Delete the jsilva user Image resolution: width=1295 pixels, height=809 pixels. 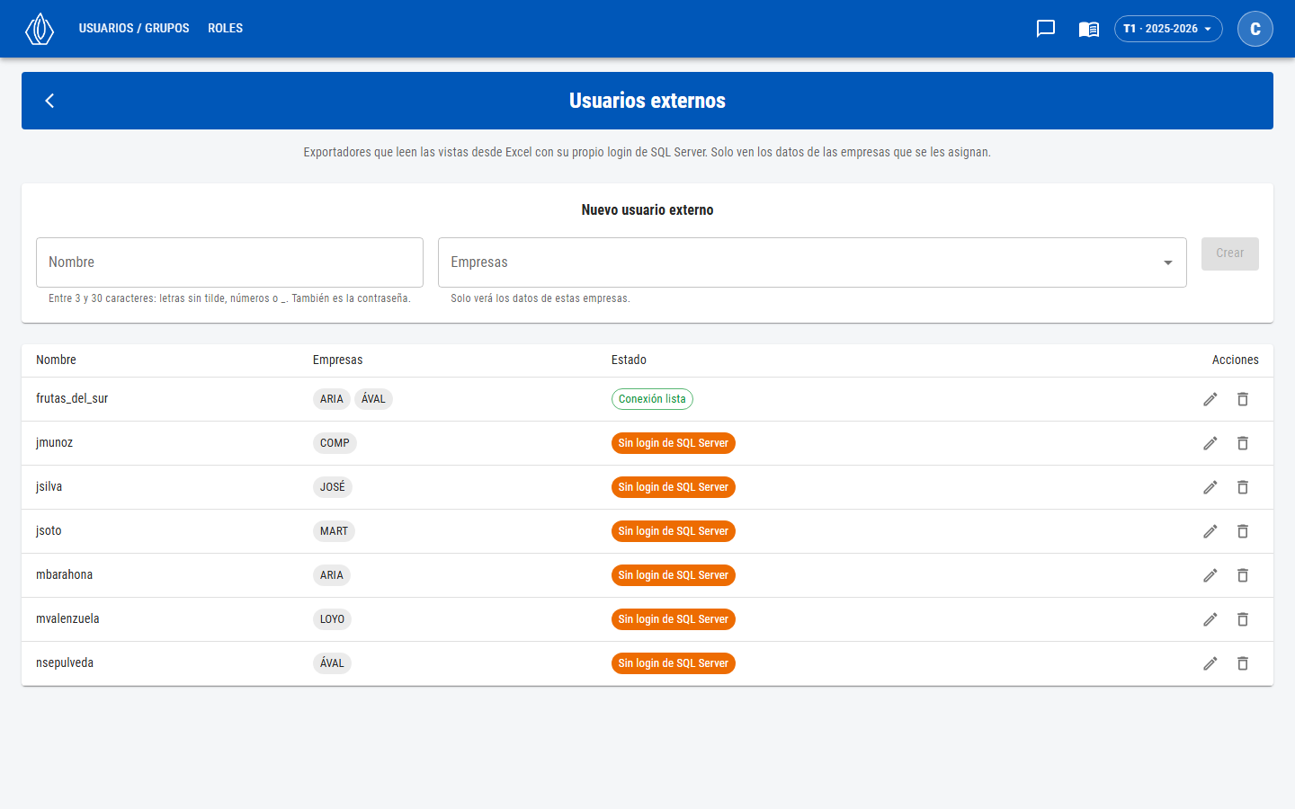[x=1243, y=487]
